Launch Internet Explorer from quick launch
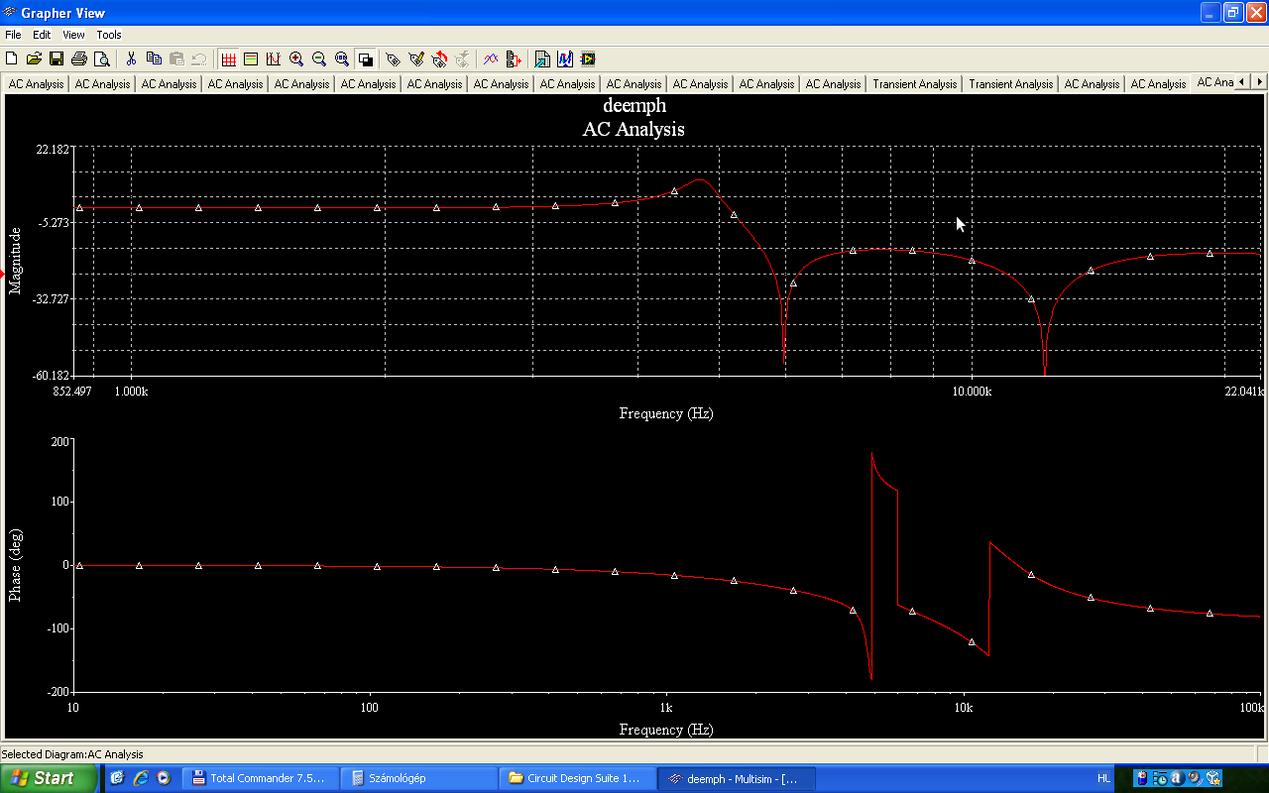Screen dimensions: 1269x793 click(141, 778)
